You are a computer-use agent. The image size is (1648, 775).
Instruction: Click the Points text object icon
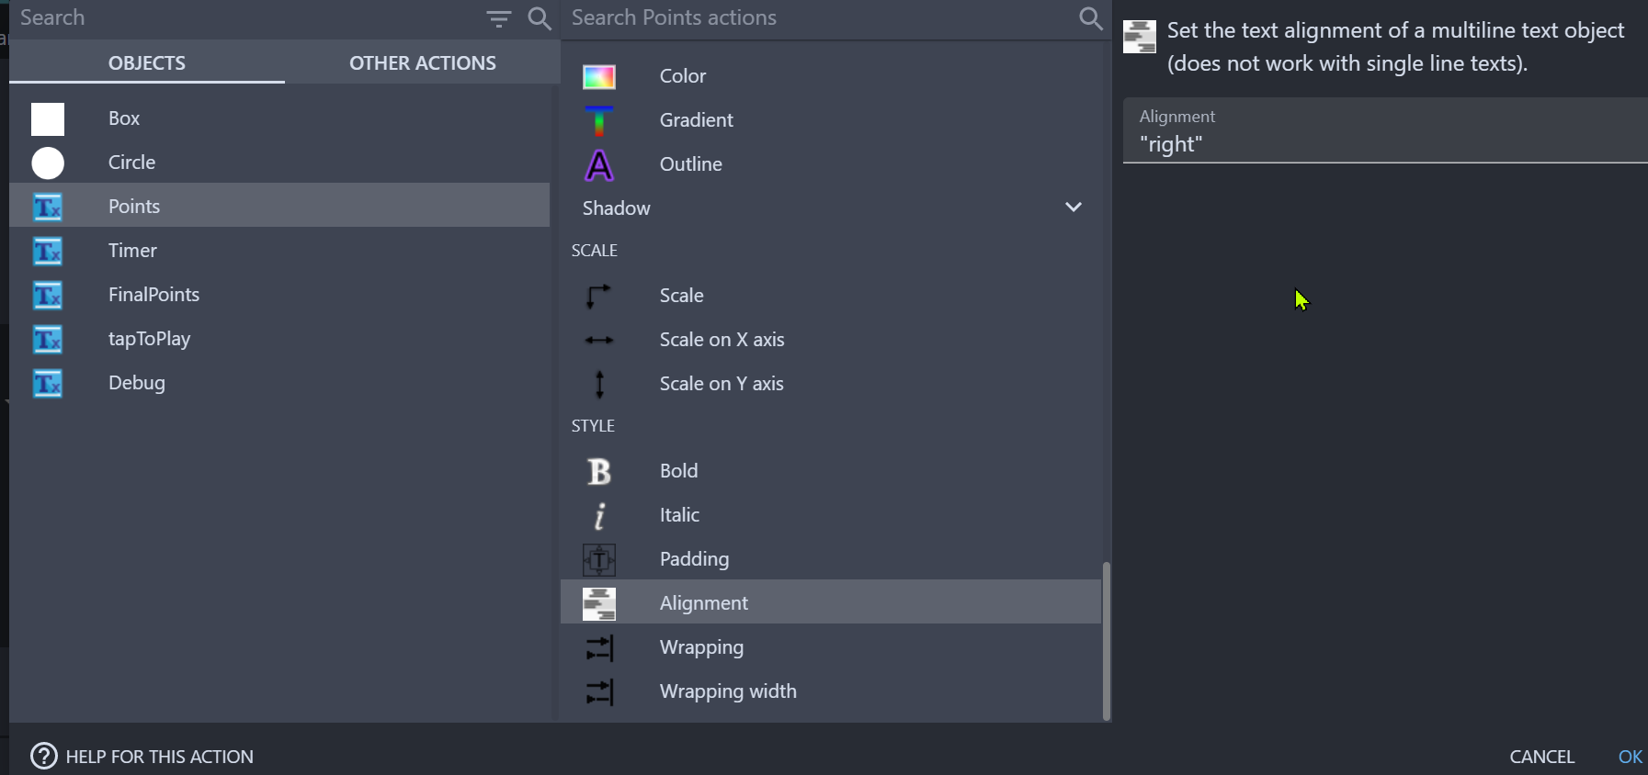coord(48,207)
